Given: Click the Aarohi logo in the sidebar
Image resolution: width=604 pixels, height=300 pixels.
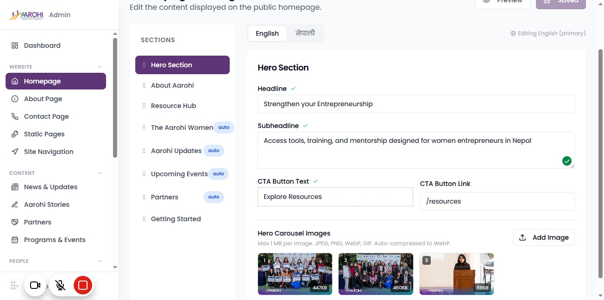Looking at the screenshot, I should (x=27, y=15).
